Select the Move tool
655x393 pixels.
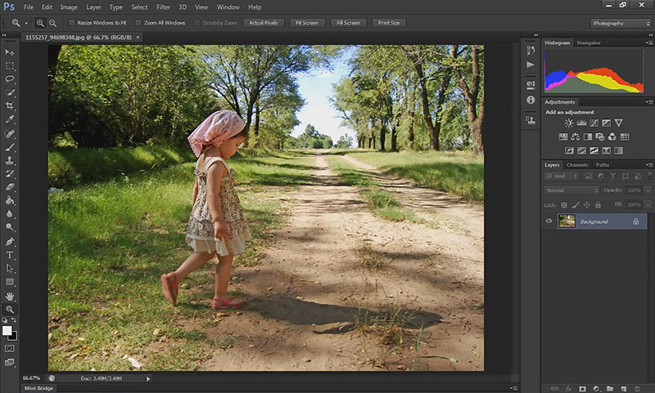tap(10, 52)
